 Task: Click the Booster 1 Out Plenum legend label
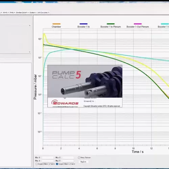point(138,27)
